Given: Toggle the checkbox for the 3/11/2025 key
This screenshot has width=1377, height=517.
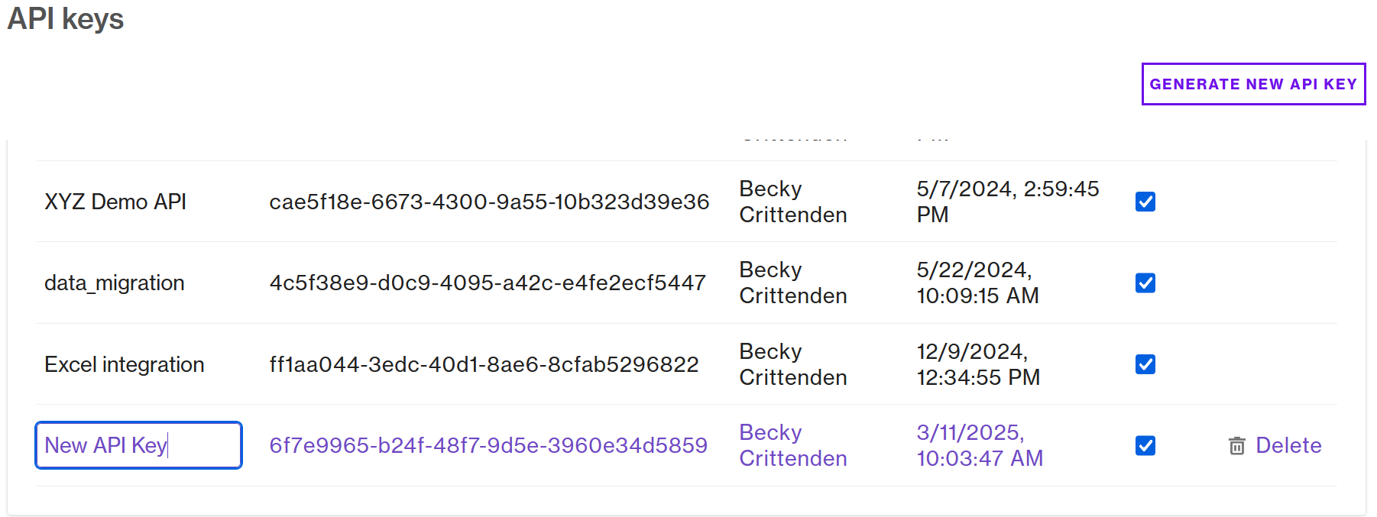Looking at the screenshot, I should [1145, 445].
